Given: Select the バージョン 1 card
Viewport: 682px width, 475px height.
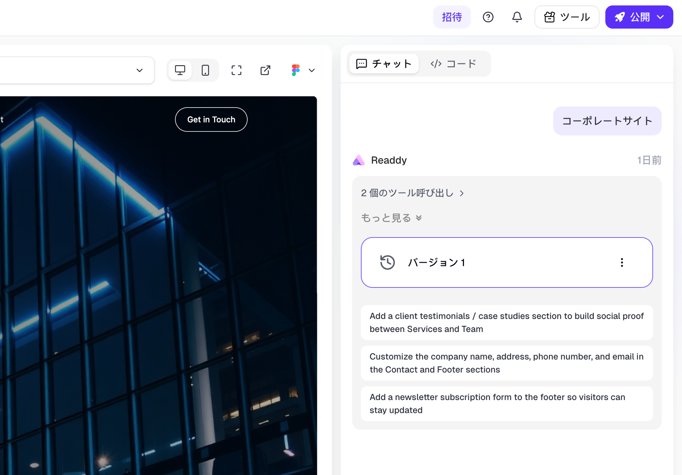Looking at the screenshot, I should click(x=507, y=262).
